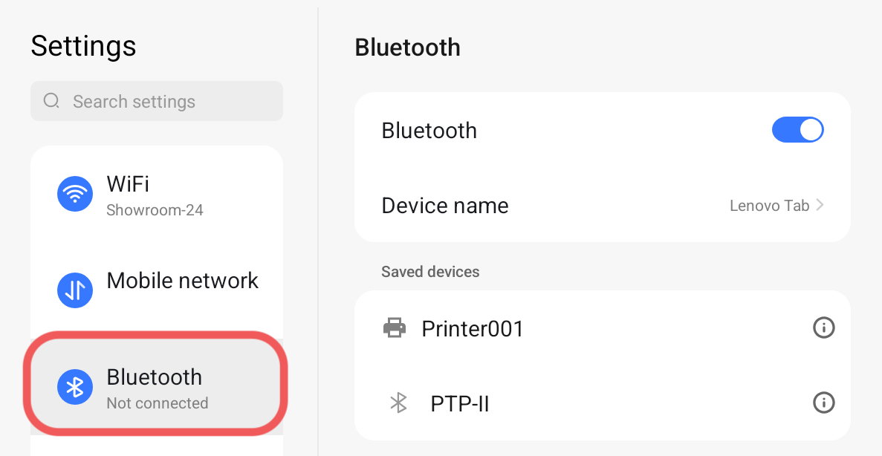Image resolution: width=882 pixels, height=456 pixels.
Task: Click the Saved devices section header
Action: click(430, 272)
